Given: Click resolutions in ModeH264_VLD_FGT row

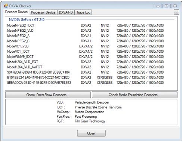Looking at the screenshot, I should (140, 62).
